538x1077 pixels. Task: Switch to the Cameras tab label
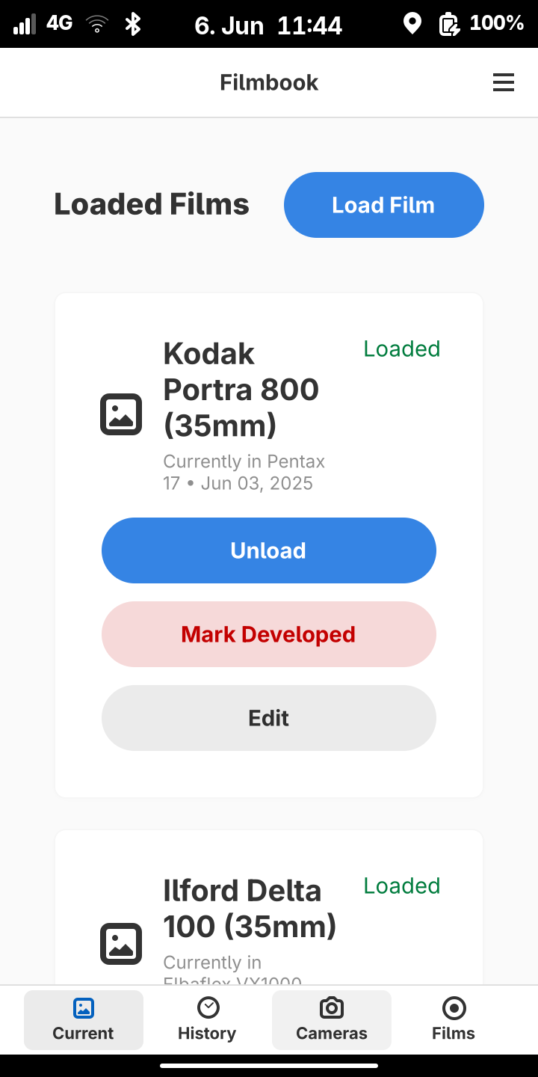(x=332, y=1033)
